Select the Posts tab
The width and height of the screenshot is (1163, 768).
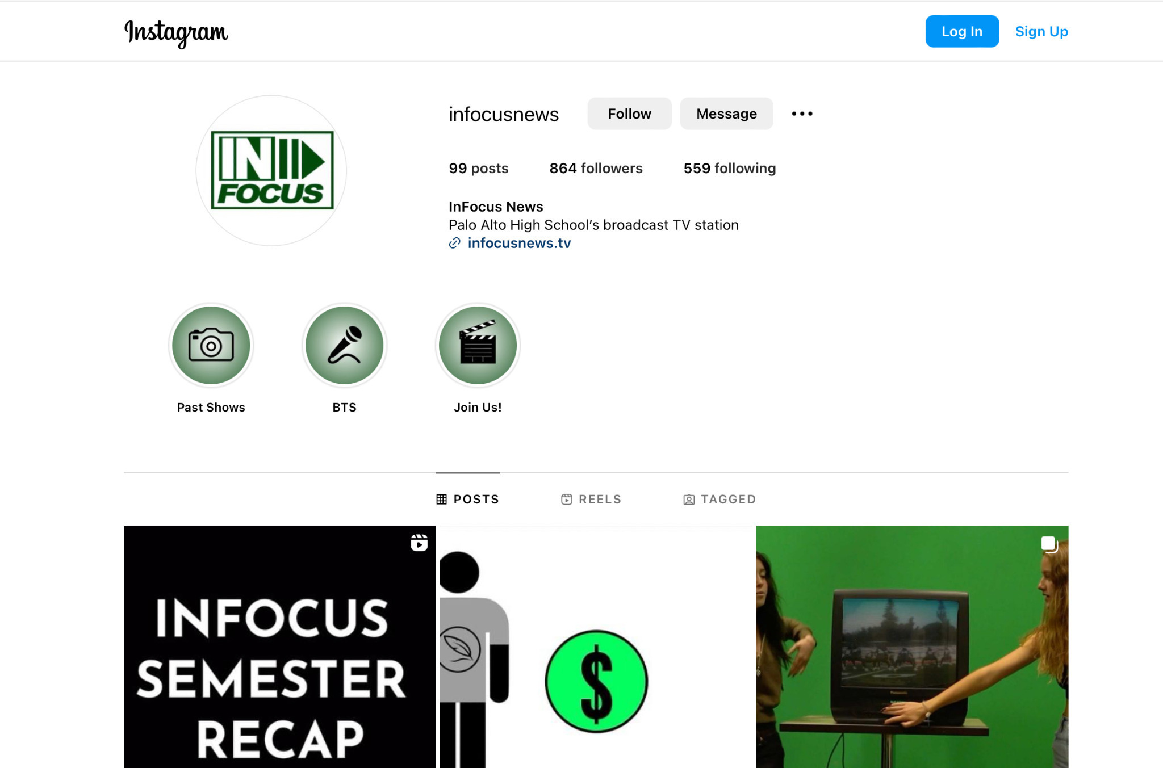coord(467,499)
